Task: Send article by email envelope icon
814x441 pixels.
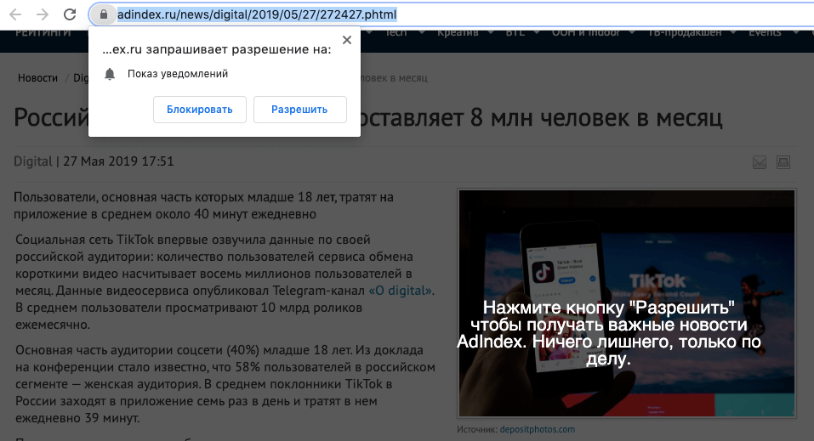Action: pyautogui.click(x=760, y=162)
